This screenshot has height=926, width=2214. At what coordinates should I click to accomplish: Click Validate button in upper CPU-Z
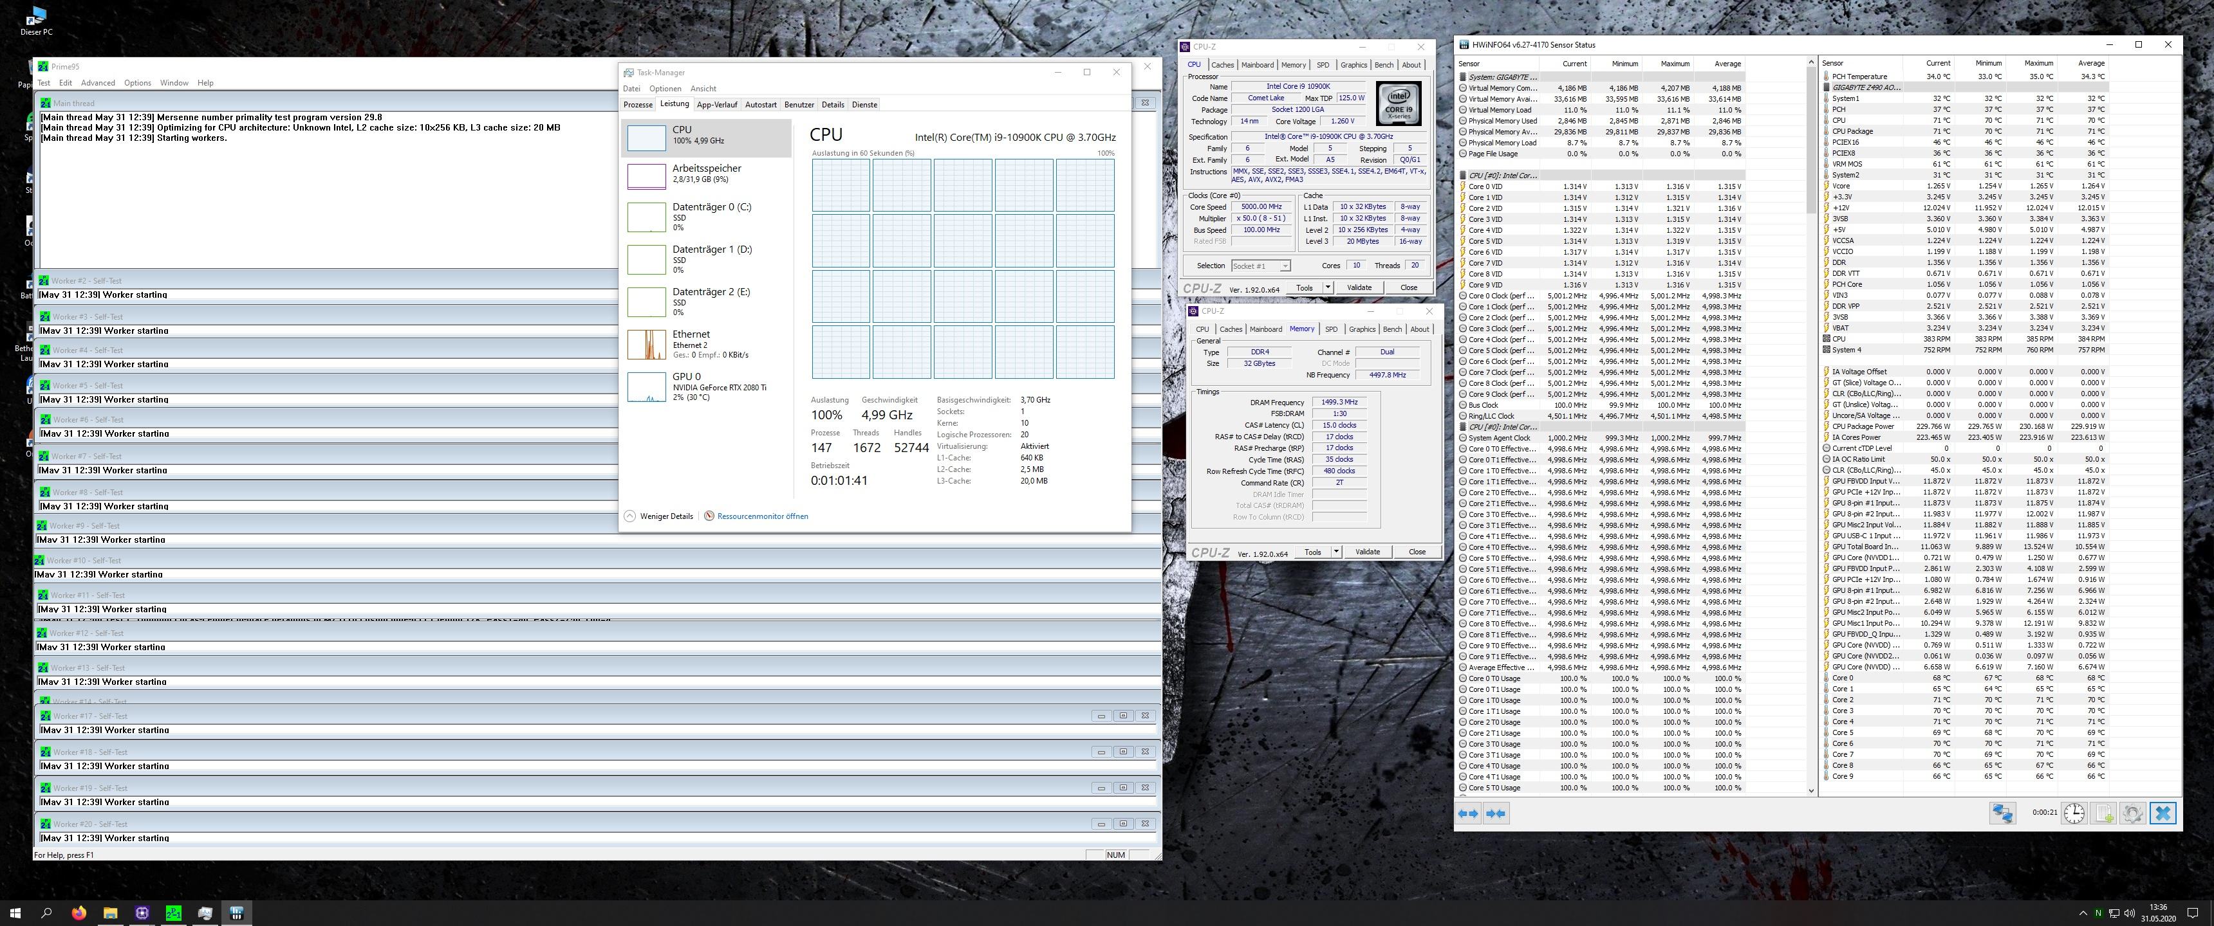[x=1359, y=287]
